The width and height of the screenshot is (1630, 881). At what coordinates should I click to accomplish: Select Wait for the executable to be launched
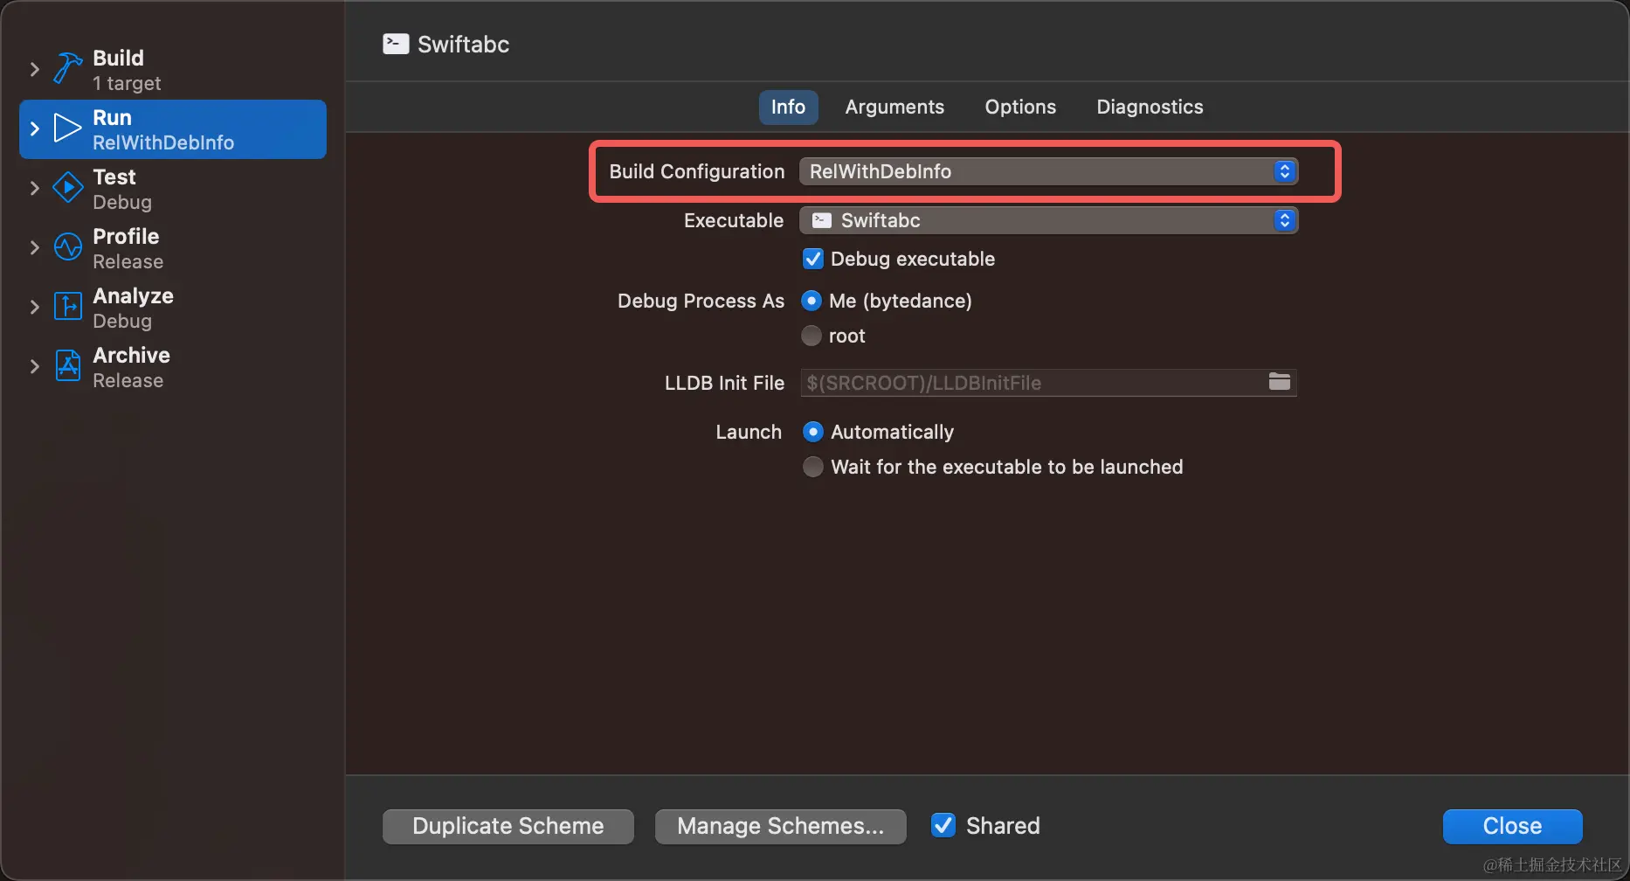point(813,467)
